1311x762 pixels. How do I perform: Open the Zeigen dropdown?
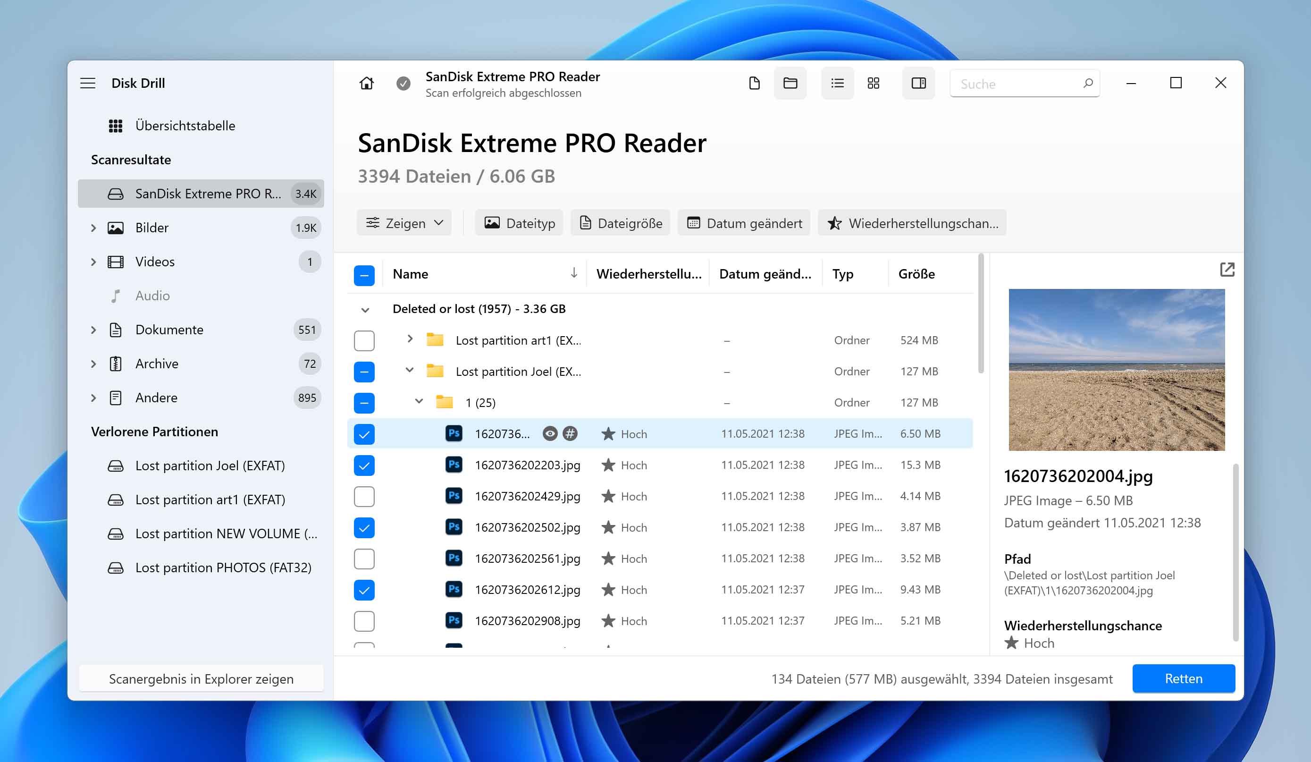click(x=404, y=223)
